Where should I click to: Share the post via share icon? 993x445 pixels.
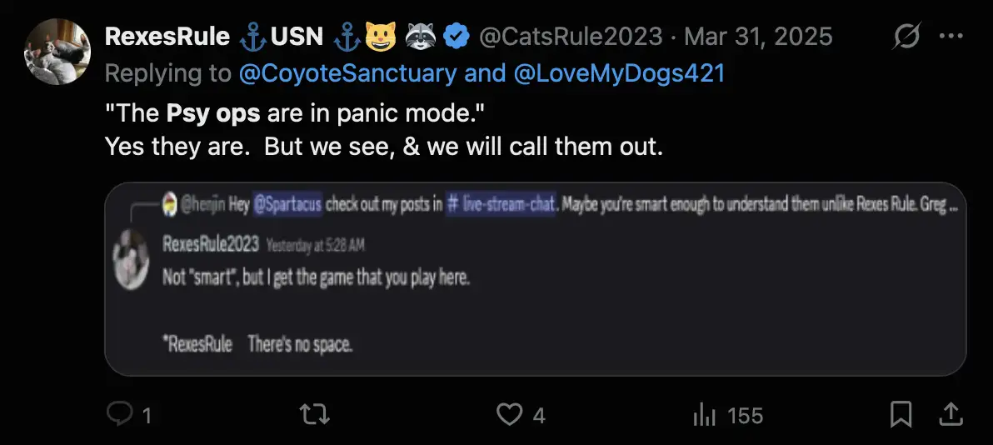(x=949, y=414)
